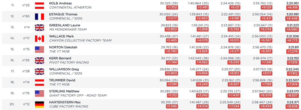Click the French flag beside ESTAQUE Thomas

pos(39,16)
